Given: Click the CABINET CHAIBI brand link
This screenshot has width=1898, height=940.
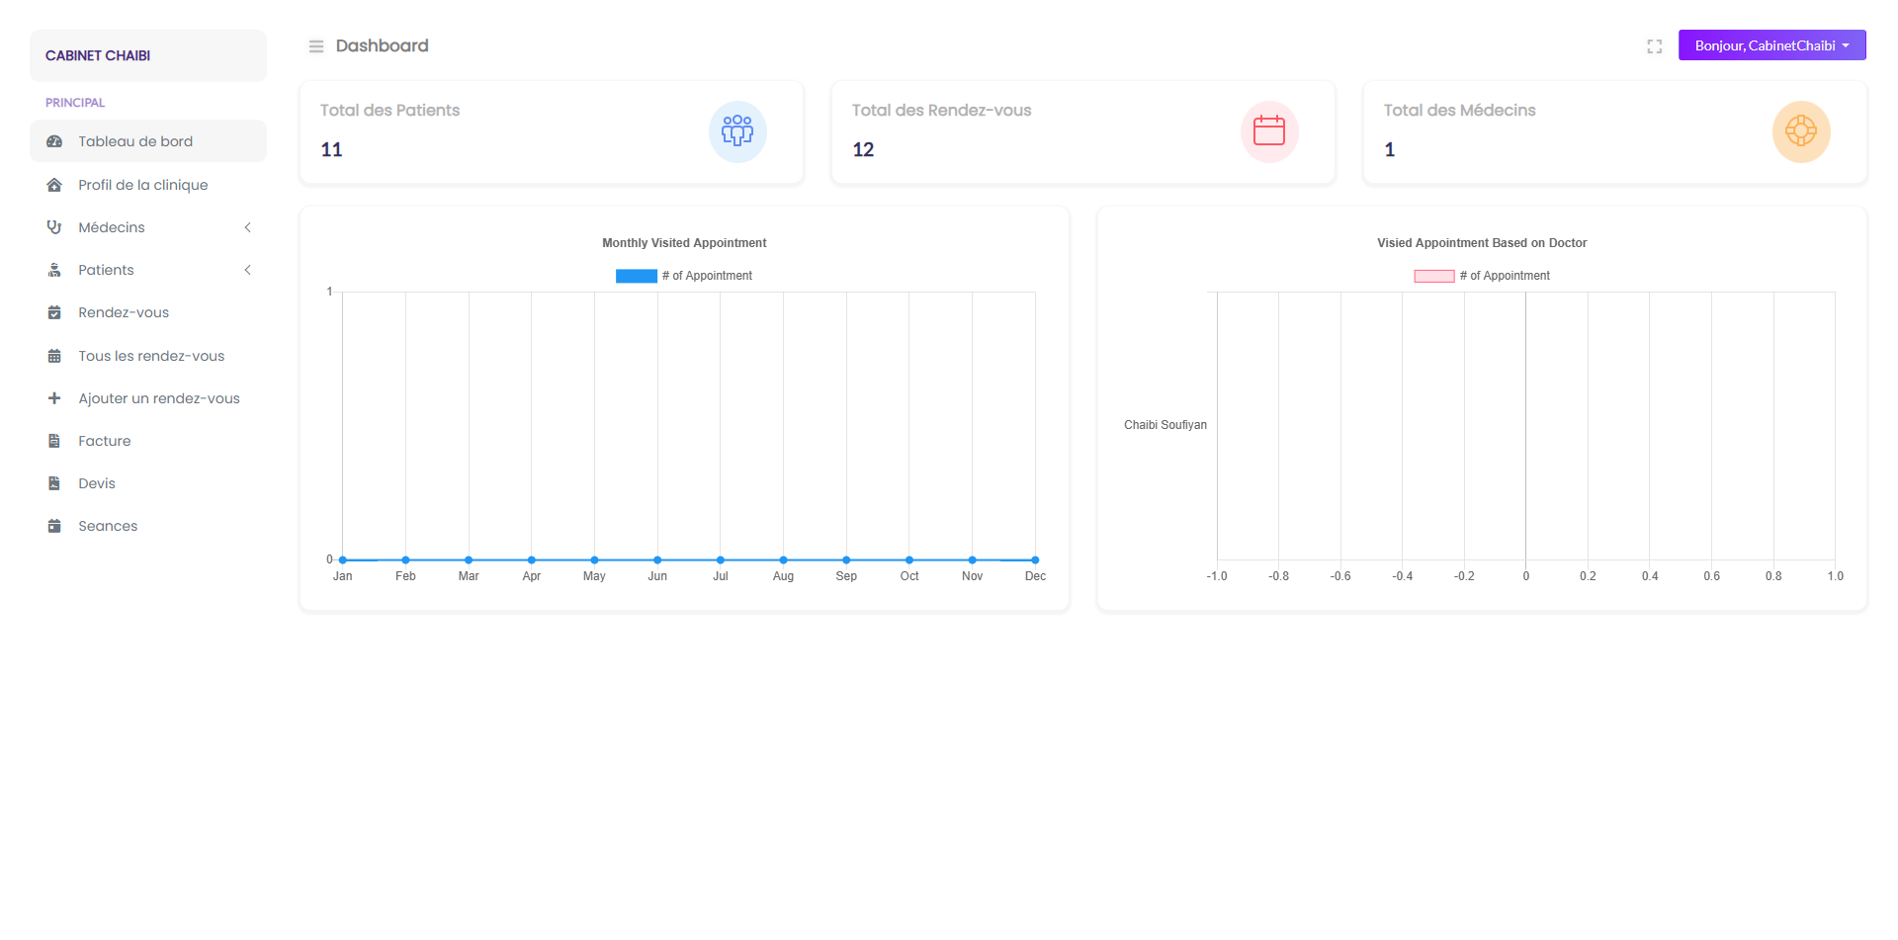Looking at the screenshot, I should coord(98,55).
